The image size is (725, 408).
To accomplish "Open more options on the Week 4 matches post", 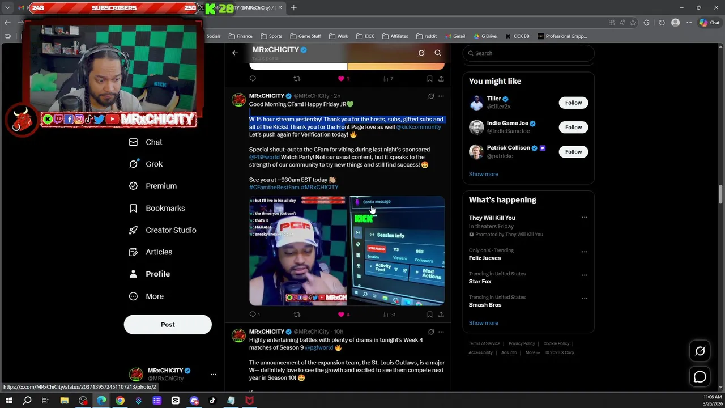I will pos(441,331).
